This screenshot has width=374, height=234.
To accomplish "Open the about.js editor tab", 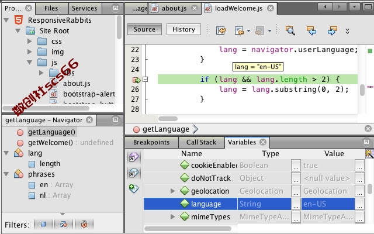I will [174, 8].
